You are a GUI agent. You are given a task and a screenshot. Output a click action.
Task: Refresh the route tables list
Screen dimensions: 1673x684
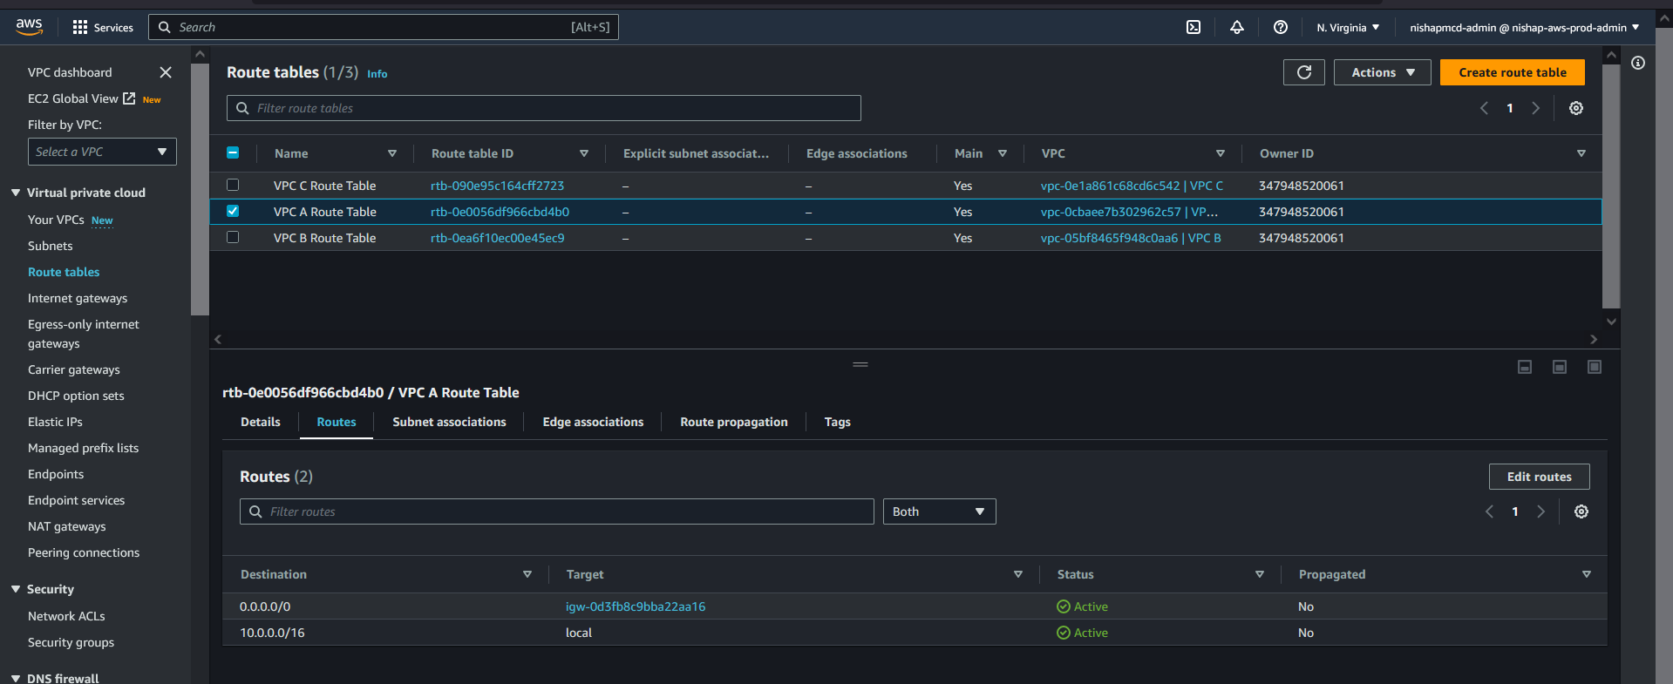pyautogui.click(x=1303, y=72)
